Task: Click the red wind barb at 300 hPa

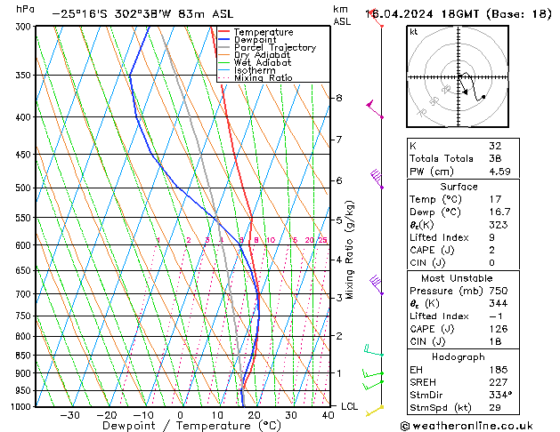Action: 377,18
